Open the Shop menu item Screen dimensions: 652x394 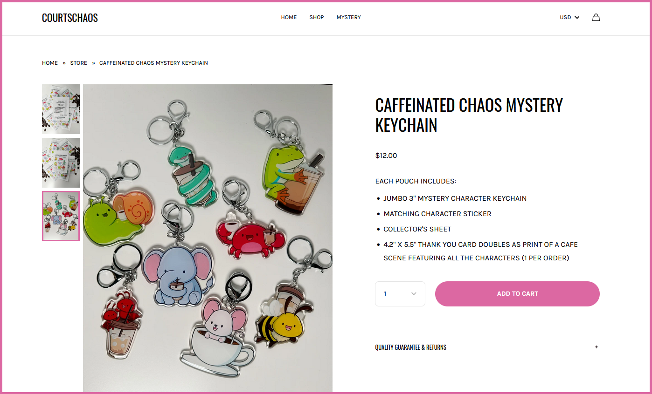click(317, 17)
